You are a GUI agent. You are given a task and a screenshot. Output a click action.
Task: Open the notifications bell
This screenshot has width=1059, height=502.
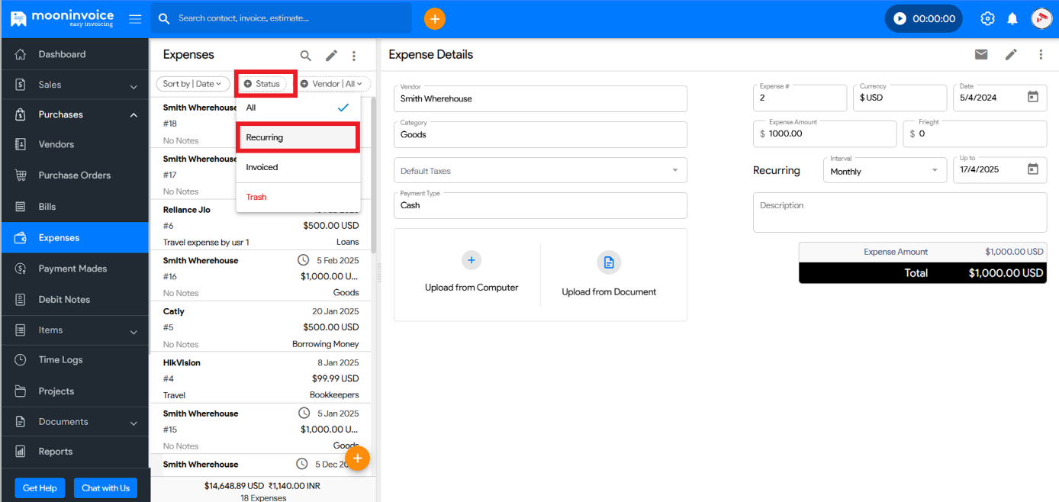pyautogui.click(x=1012, y=19)
